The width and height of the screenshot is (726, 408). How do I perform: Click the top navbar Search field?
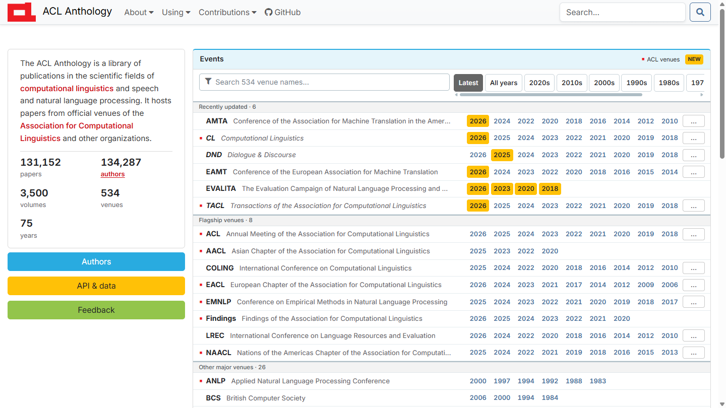(623, 12)
